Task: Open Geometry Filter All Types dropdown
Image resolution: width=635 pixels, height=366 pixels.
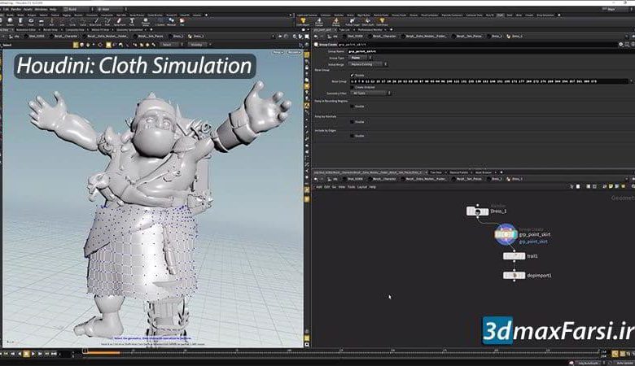Action: tap(370, 93)
